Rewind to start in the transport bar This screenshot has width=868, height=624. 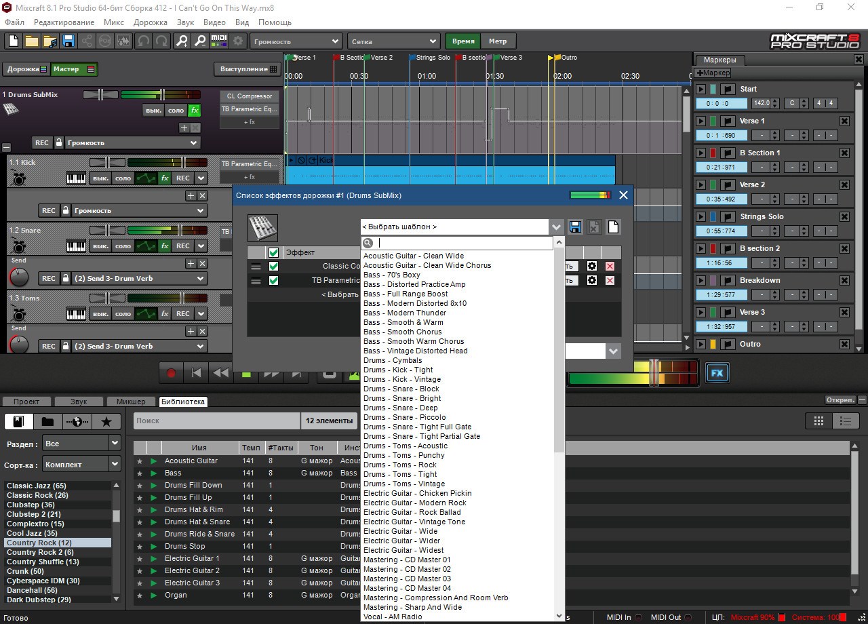(x=196, y=373)
